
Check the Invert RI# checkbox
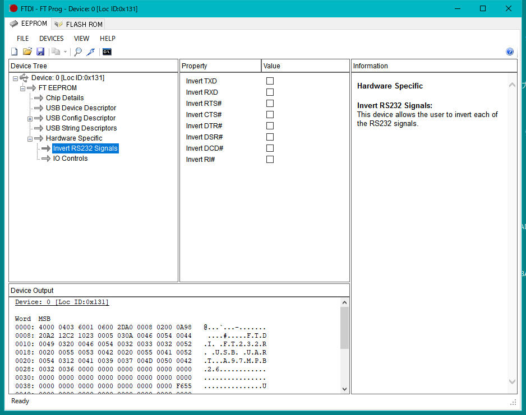pyautogui.click(x=270, y=160)
